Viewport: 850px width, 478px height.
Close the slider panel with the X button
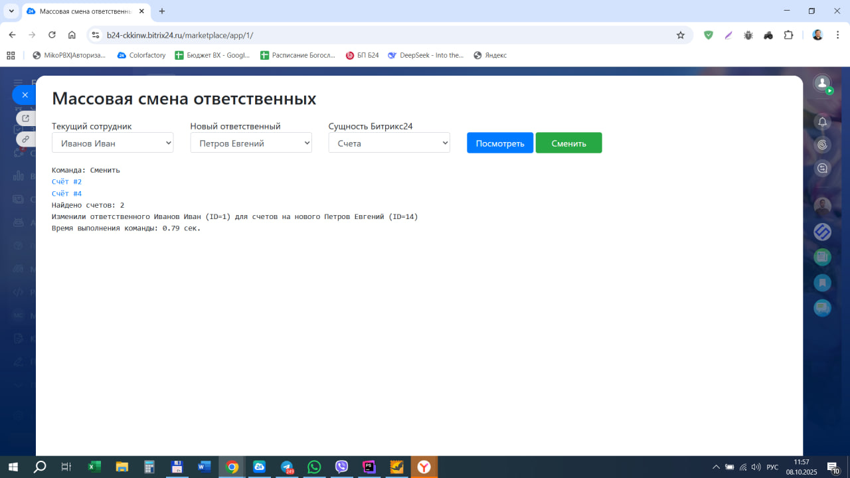tap(25, 95)
